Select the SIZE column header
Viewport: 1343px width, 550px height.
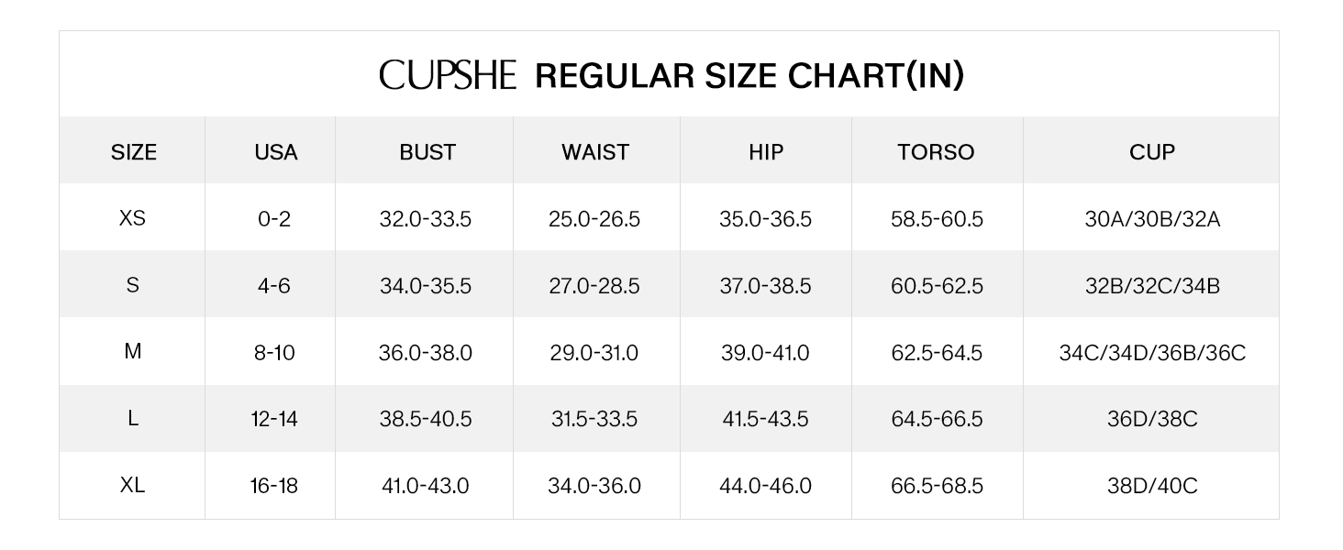tap(133, 152)
